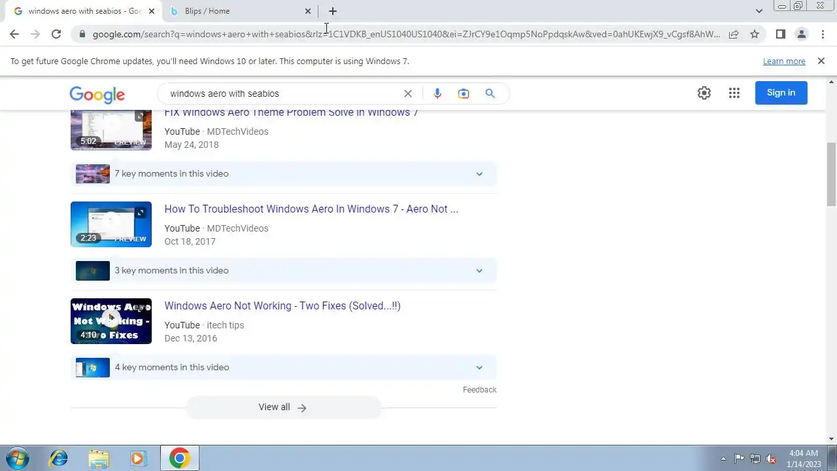Open Windows Aero Not Working - Two Fixes
Viewport: 837px width, 471px height.
(x=282, y=305)
